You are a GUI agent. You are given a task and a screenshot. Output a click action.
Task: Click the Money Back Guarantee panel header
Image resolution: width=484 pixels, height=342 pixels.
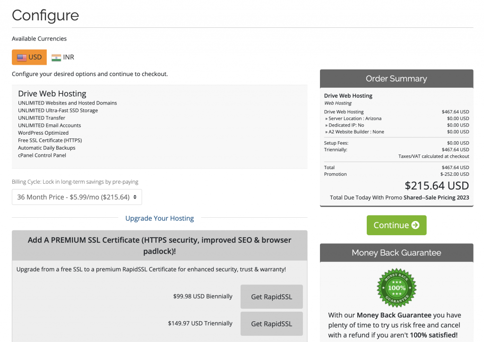click(x=396, y=253)
